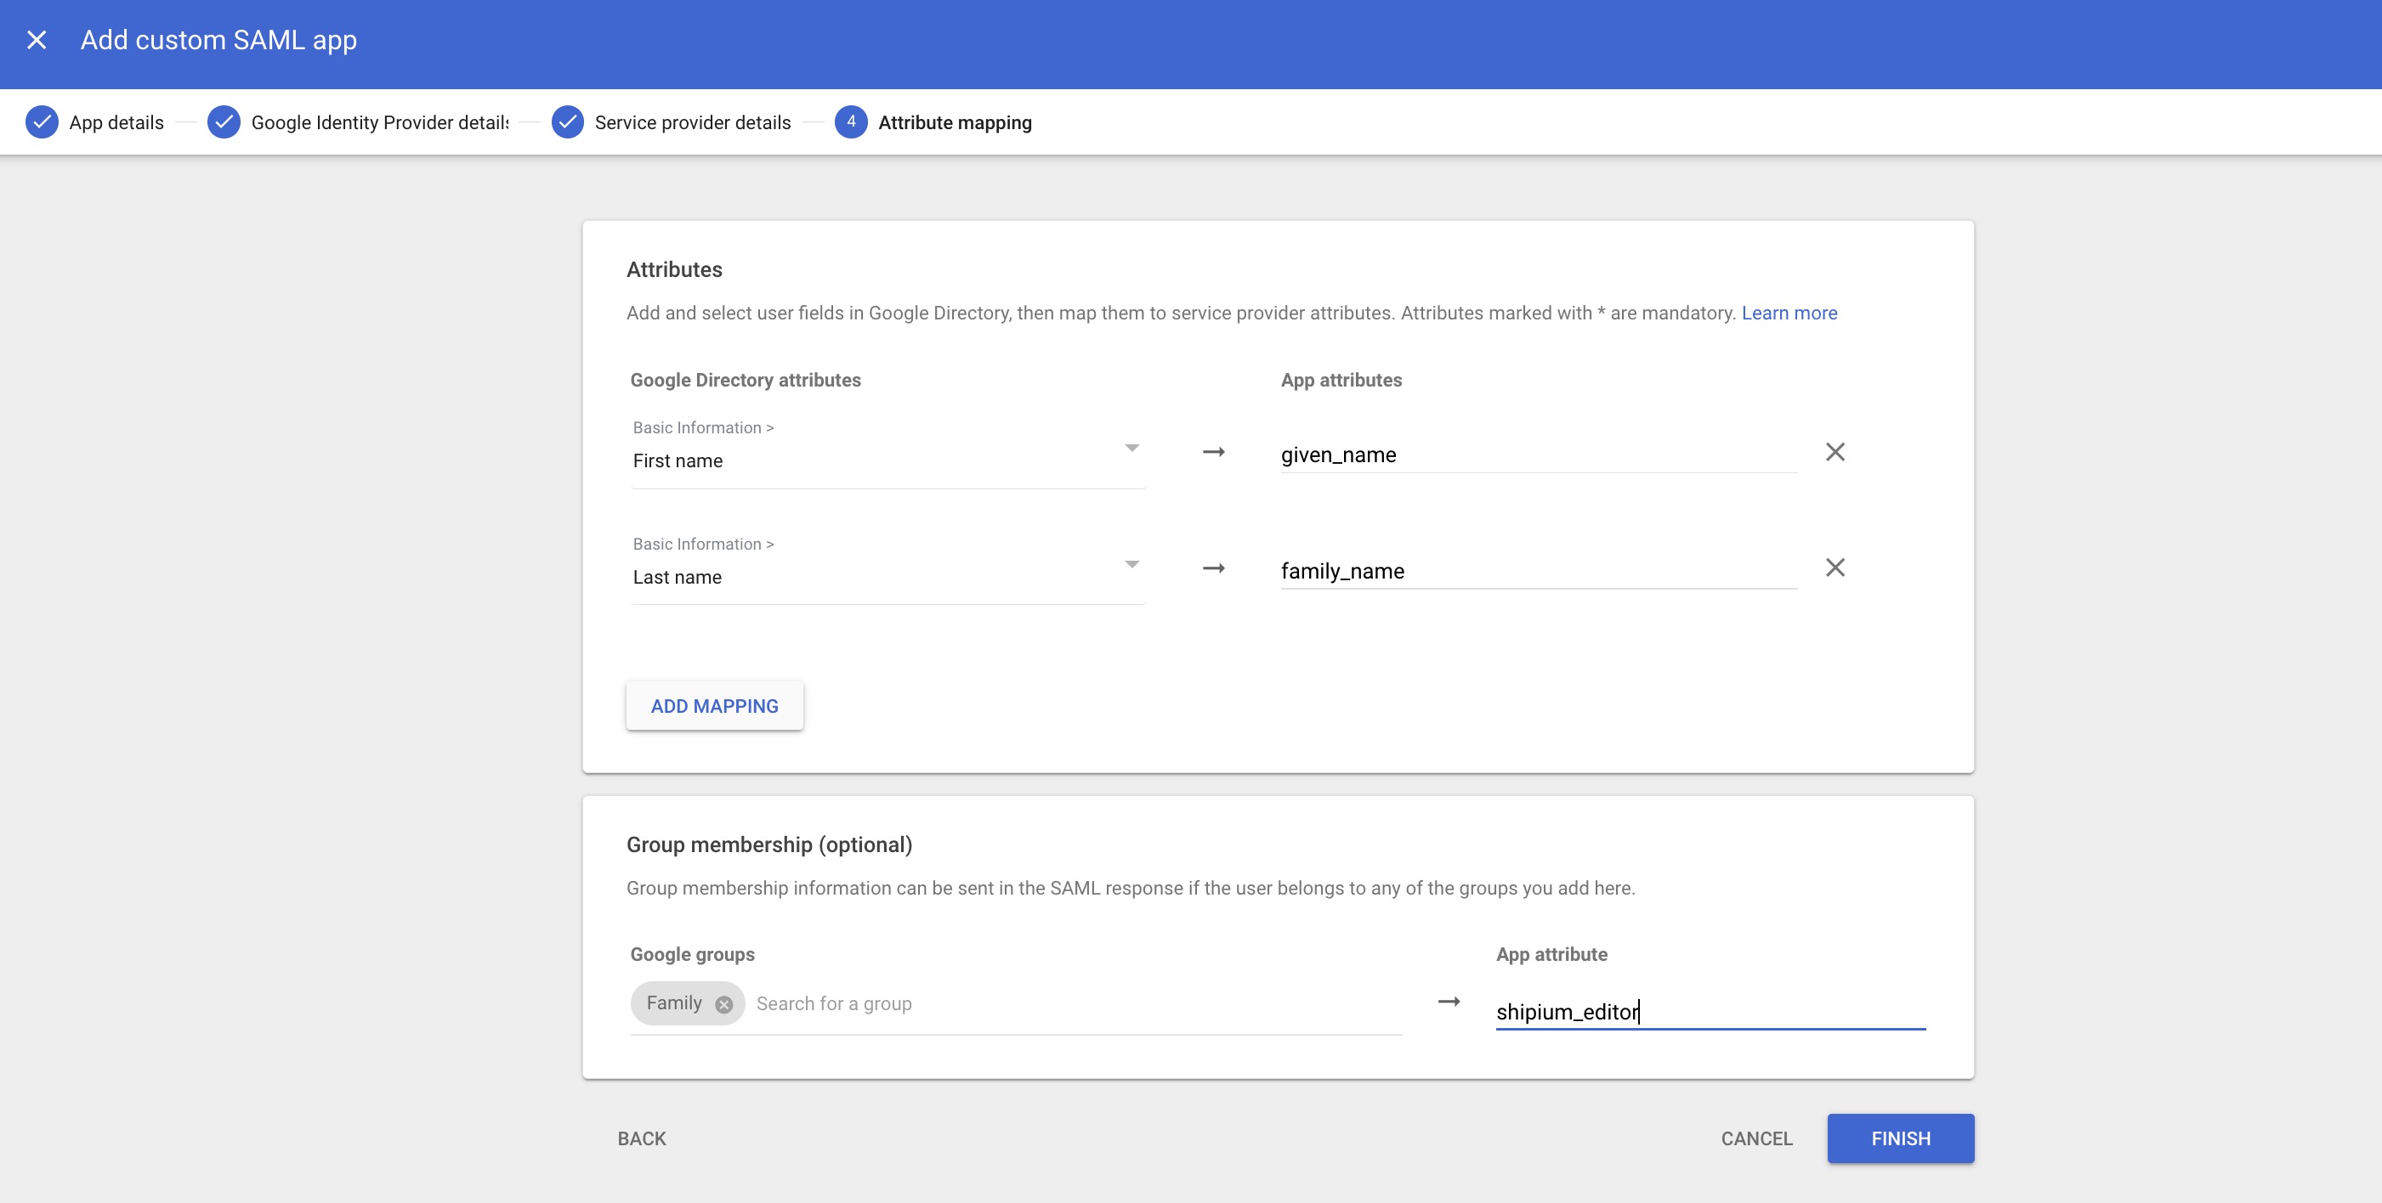The height and width of the screenshot is (1203, 2382).
Task: Click the step 4 number icon
Action: 851,122
